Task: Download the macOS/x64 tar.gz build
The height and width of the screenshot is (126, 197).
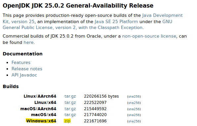Action: (x=70, y=115)
